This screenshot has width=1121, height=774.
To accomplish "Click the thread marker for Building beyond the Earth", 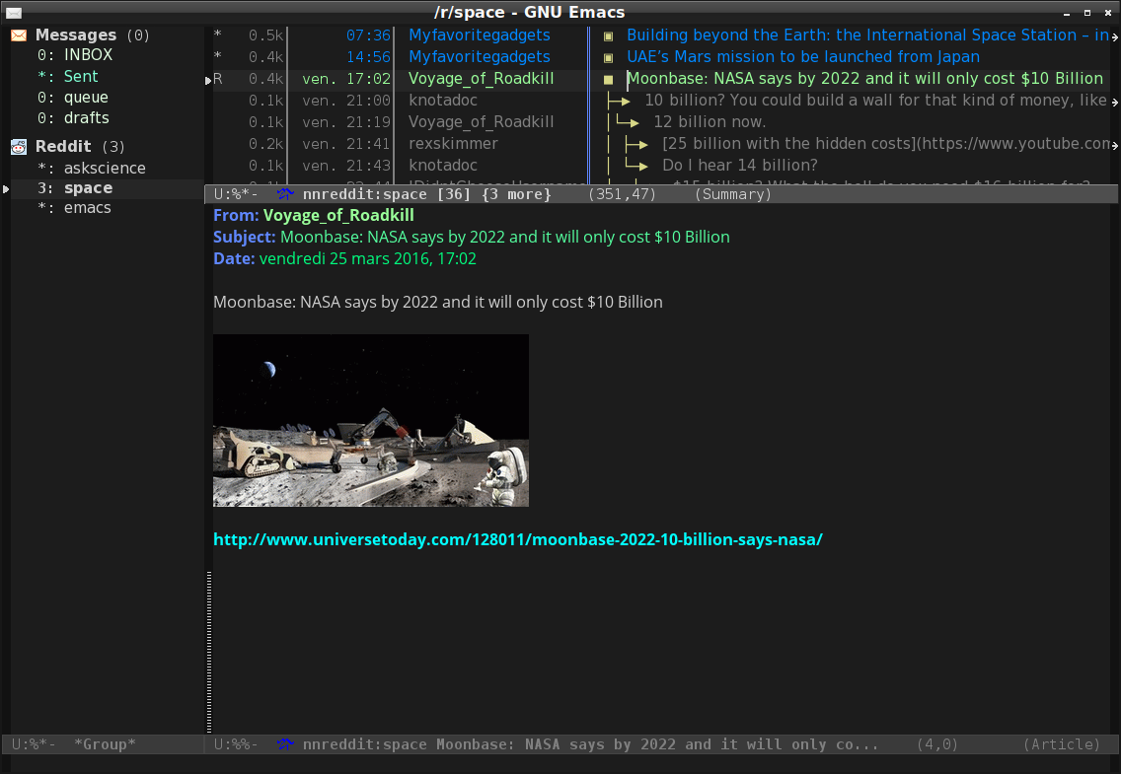I will [x=609, y=35].
